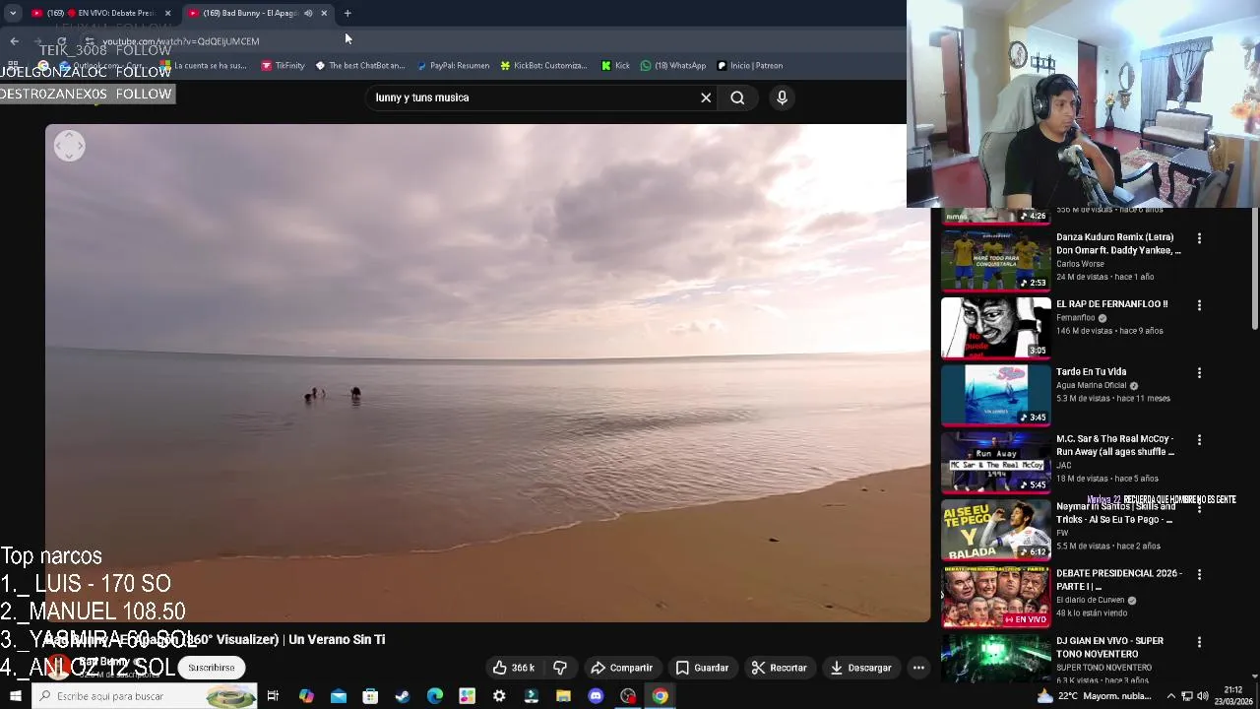The width and height of the screenshot is (1260, 709).
Task: Open Task View on the taskbar
Action: tap(273, 696)
